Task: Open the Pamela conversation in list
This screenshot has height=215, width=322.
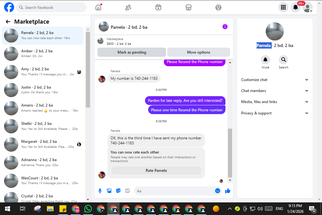Action: tap(43, 35)
